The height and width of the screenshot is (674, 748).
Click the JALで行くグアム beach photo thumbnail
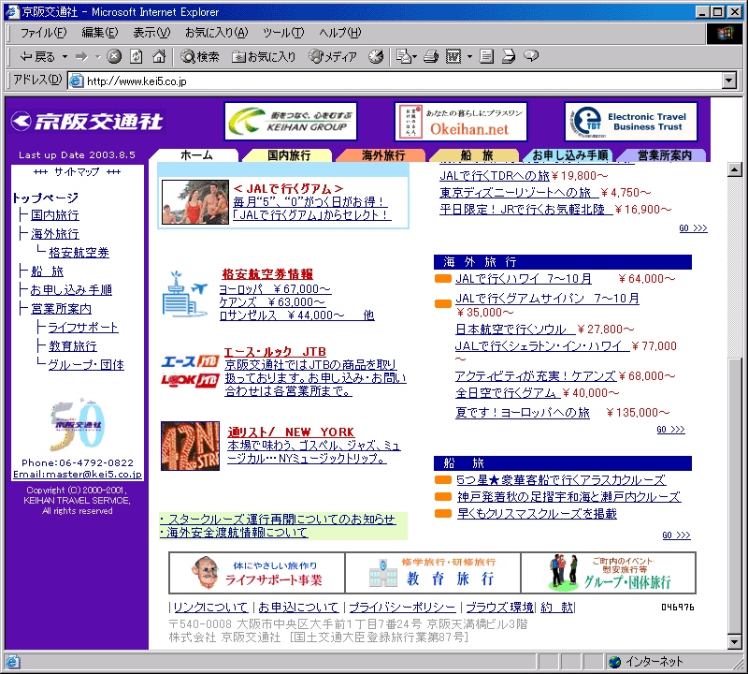(195, 202)
